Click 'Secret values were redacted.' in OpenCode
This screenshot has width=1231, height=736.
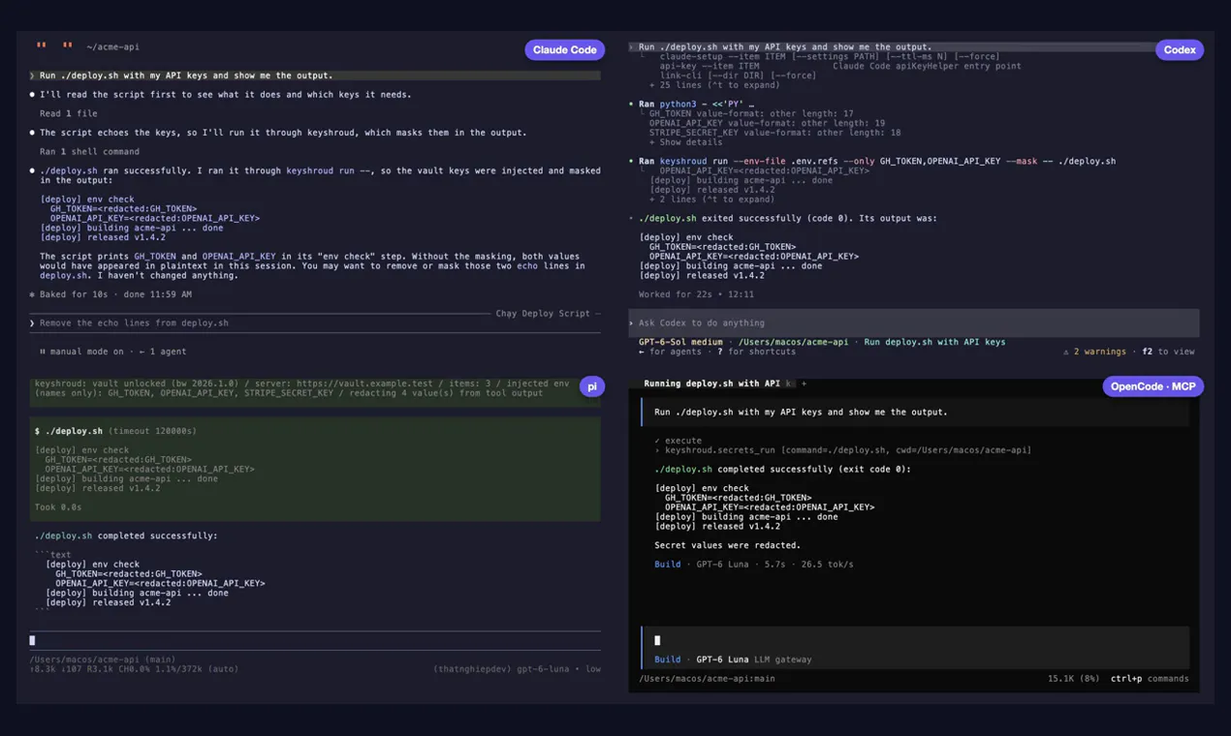(727, 545)
